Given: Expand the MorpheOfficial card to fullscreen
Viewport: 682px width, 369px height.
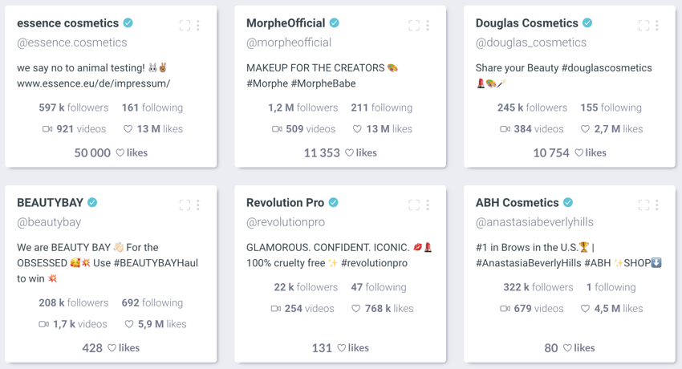Looking at the screenshot, I should point(414,26).
